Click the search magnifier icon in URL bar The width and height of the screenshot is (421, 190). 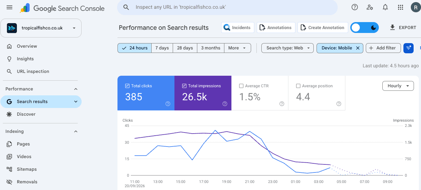126,7
